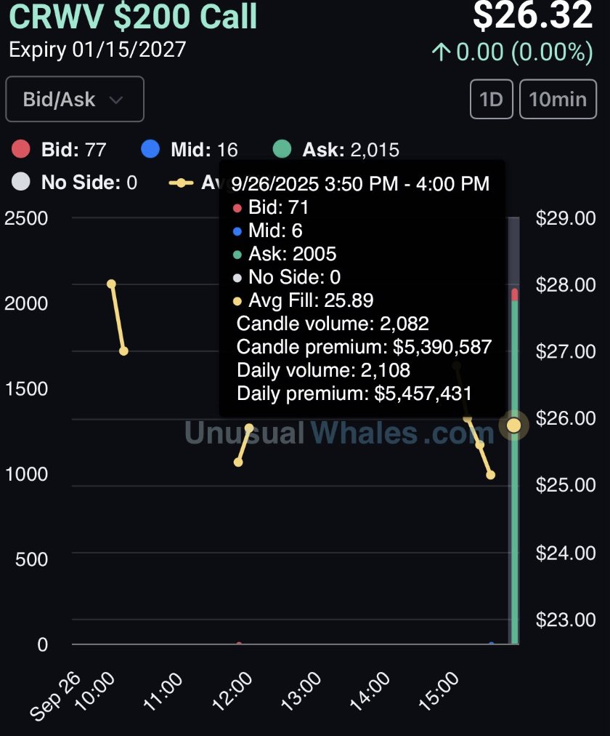Click the Expiry 01/15/2027 text
Screen dimensions: 610x736
97,50
